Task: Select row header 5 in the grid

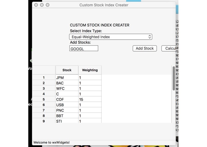Action: coord(44,99)
